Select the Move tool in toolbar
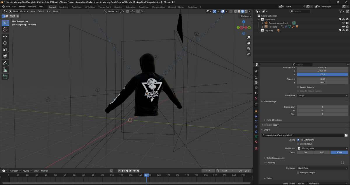The width and height of the screenshot is (350, 185). 5,36
